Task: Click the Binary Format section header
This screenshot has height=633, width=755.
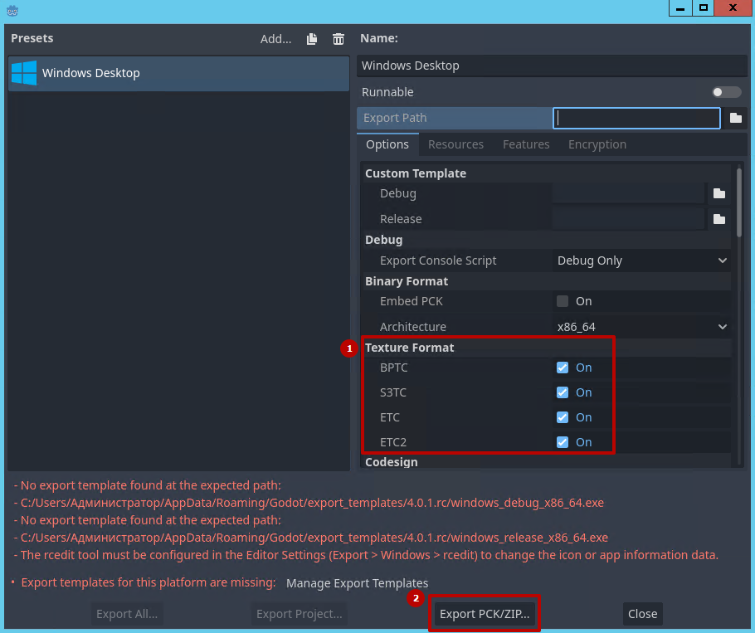Action: [x=407, y=281]
